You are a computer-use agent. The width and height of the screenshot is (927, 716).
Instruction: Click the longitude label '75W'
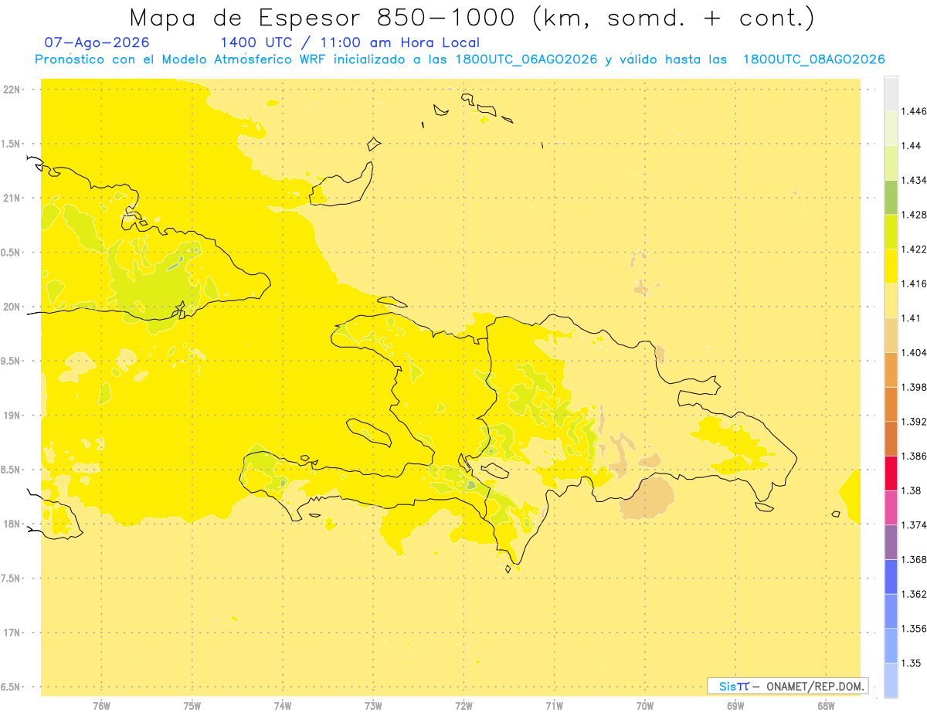point(192,705)
